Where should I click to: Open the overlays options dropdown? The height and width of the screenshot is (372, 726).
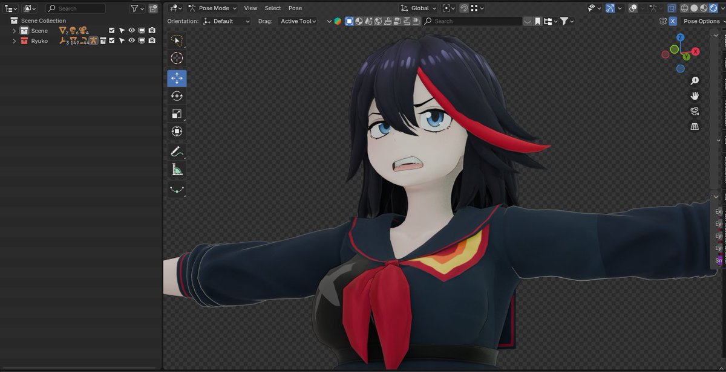click(x=642, y=8)
